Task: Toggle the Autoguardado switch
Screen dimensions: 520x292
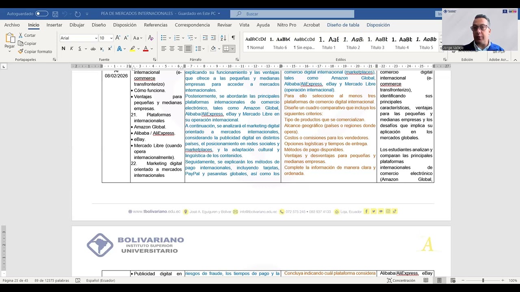Action: (x=41, y=14)
